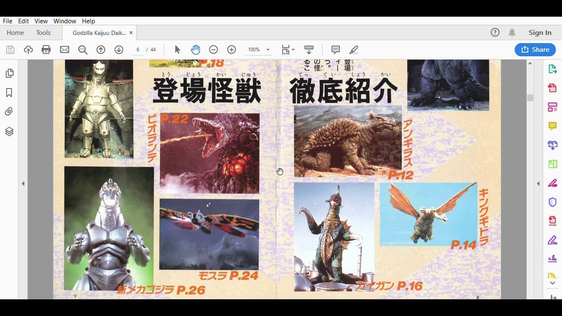
Task: View notifications bell
Action: 512,32
